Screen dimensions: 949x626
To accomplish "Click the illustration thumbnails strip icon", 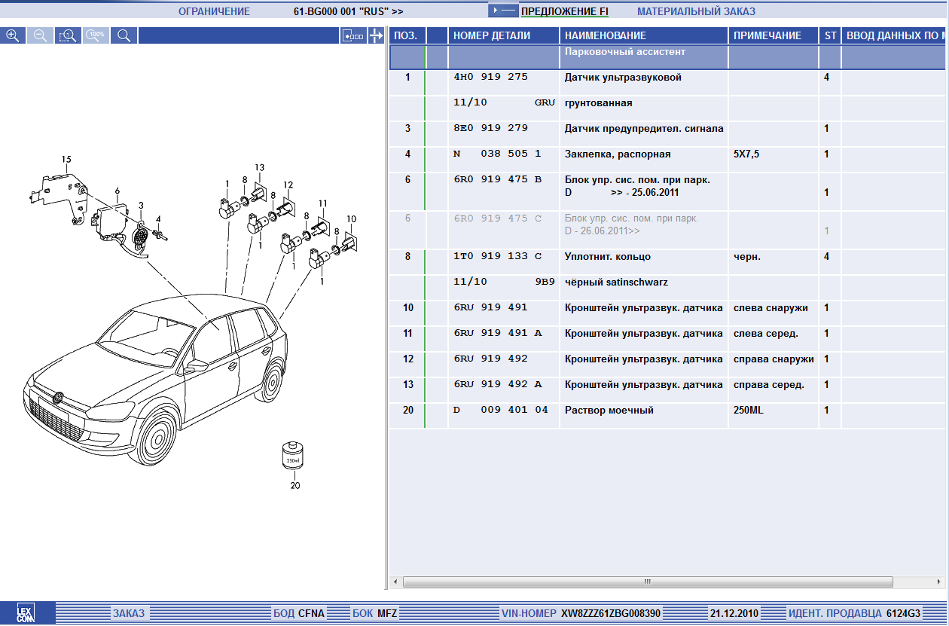I will point(352,35).
